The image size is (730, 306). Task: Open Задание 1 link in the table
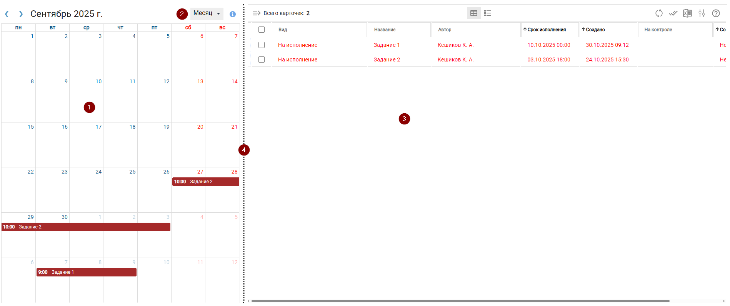point(387,45)
